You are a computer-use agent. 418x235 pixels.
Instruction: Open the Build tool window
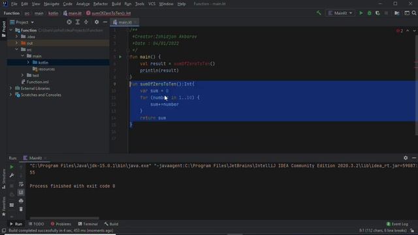click(112, 224)
